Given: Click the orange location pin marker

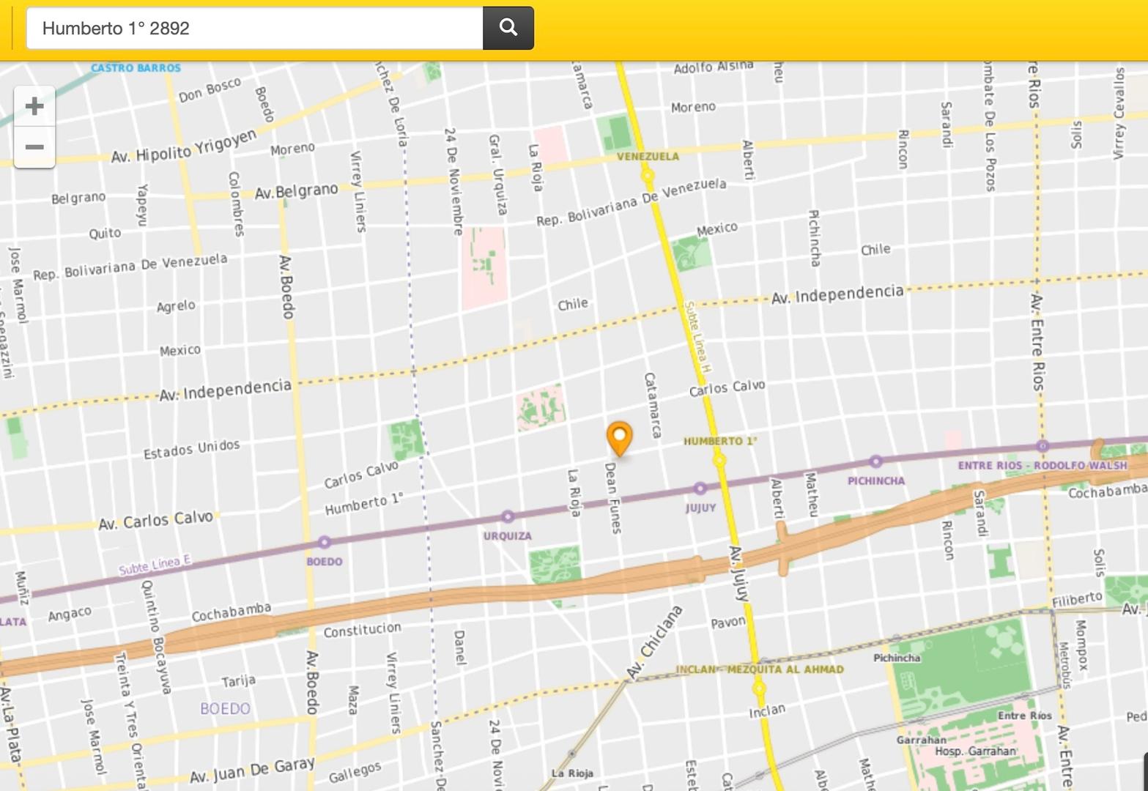Looking at the screenshot, I should click(619, 437).
